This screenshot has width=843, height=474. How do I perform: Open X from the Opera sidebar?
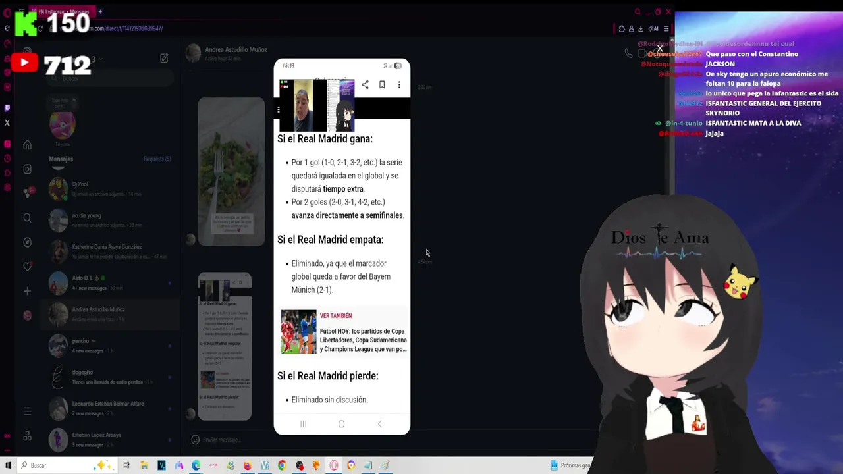coord(7,122)
